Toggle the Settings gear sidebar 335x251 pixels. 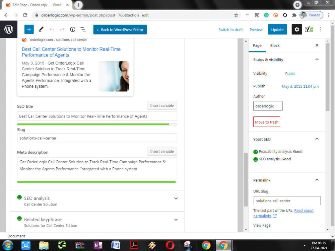(297, 29)
